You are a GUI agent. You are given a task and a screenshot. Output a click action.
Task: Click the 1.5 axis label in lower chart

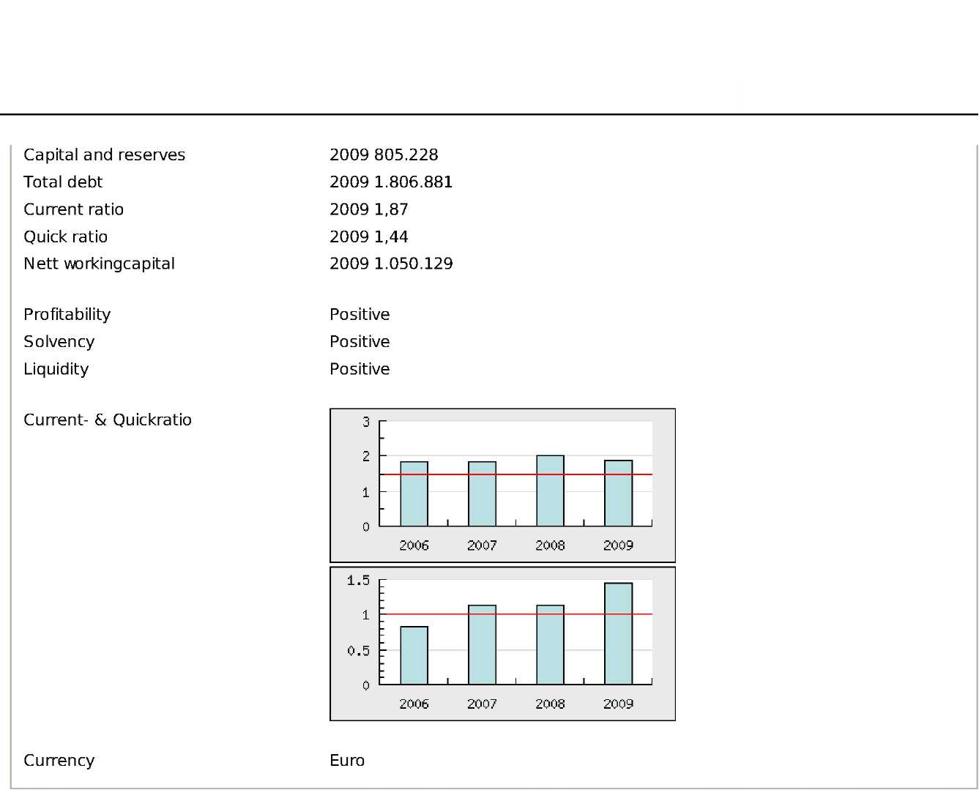click(x=358, y=581)
